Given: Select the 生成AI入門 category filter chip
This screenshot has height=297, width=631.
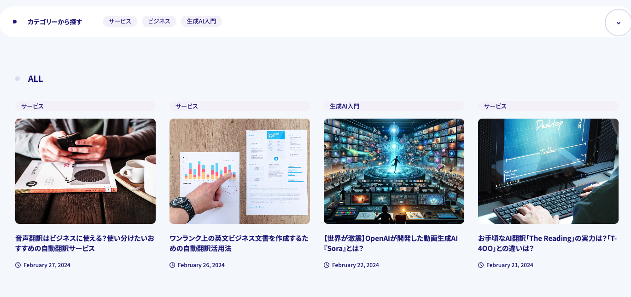Looking at the screenshot, I should point(201,22).
